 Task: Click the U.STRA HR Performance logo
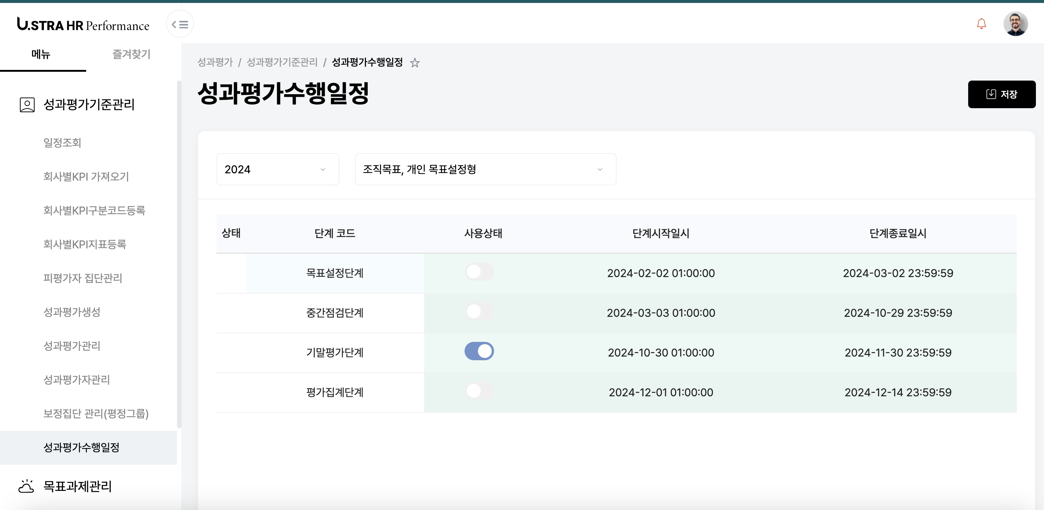click(83, 25)
